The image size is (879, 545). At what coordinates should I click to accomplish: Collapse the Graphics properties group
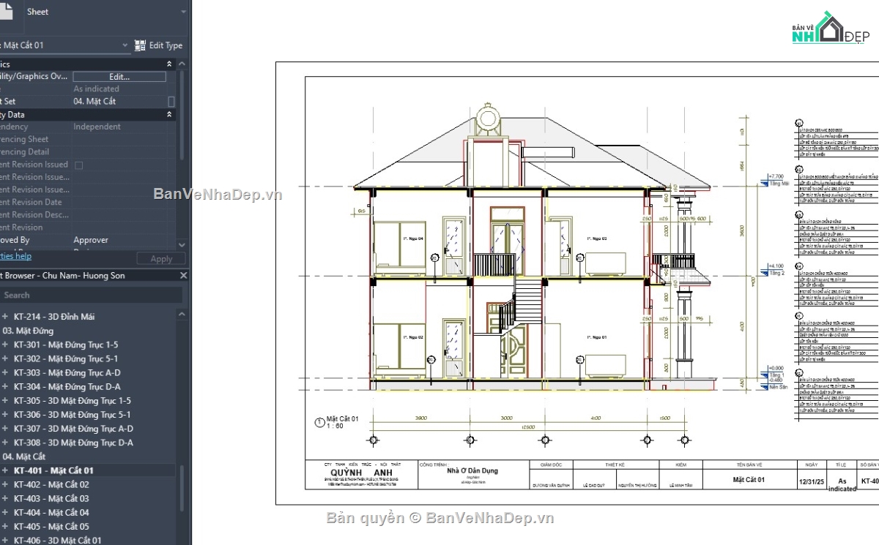[170, 64]
